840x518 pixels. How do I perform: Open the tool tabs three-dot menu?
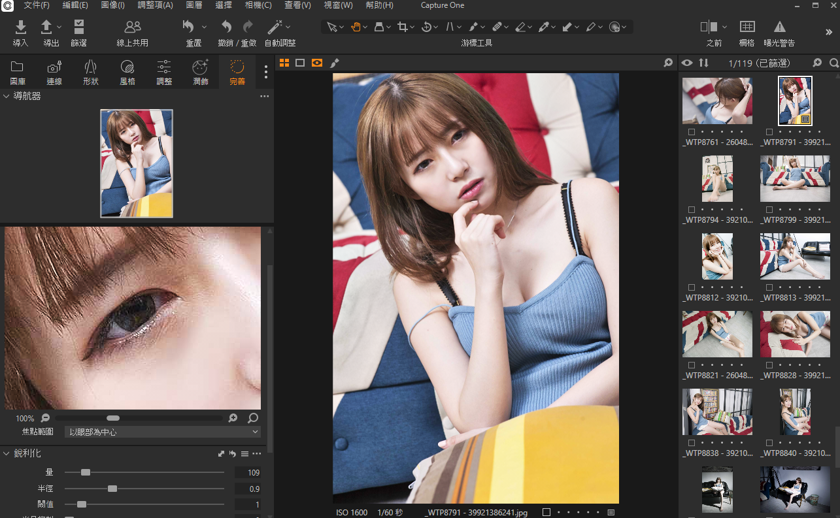(x=265, y=71)
